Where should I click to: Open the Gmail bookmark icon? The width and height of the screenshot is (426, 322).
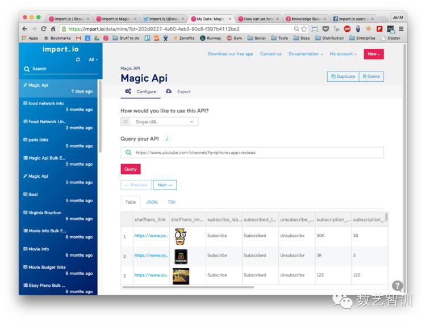pyautogui.click(x=78, y=38)
